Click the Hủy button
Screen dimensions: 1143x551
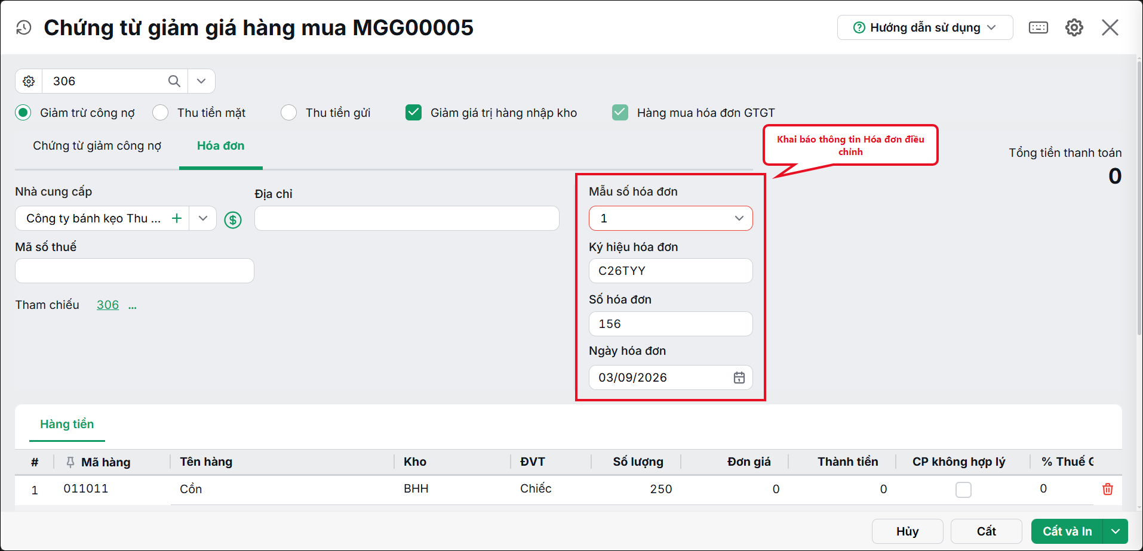[x=907, y=531]
